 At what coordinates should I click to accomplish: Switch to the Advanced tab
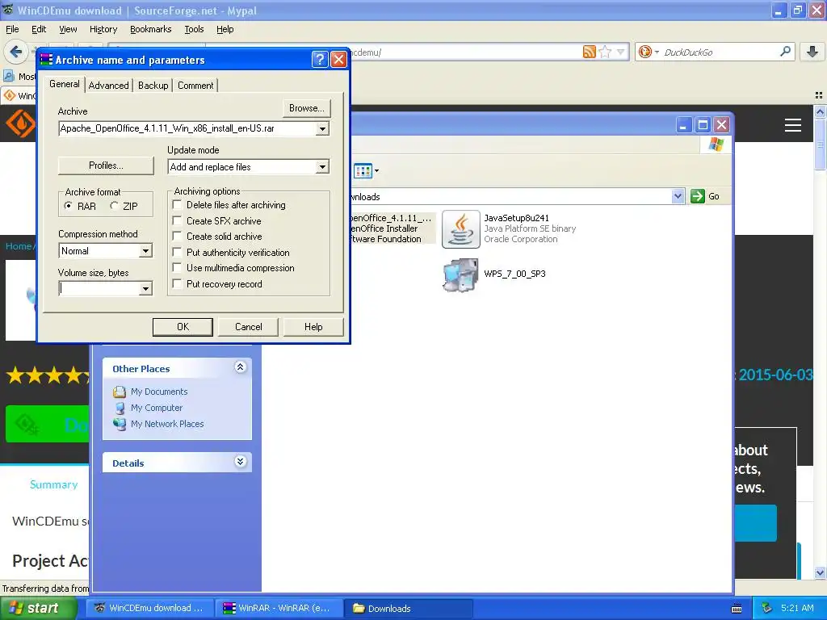click(109, 86)
